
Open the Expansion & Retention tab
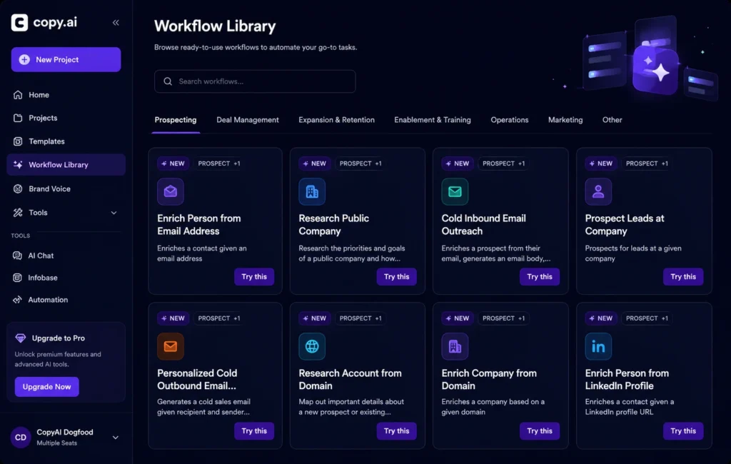[337, 120]
